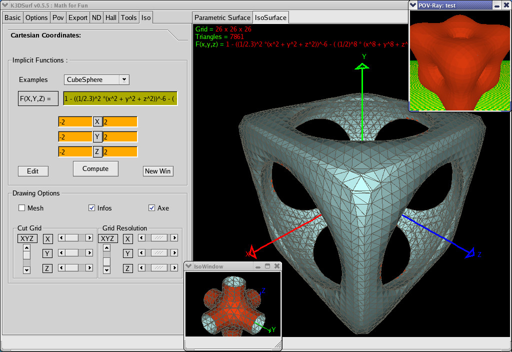Switch to the Parametric Surface tab
This screenshot has height=352, width=512.
tap(222, 17)
